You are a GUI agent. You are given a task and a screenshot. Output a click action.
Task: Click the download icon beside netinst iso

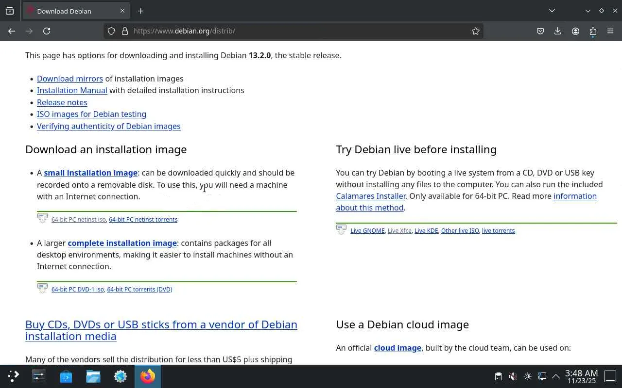[42, 218]
